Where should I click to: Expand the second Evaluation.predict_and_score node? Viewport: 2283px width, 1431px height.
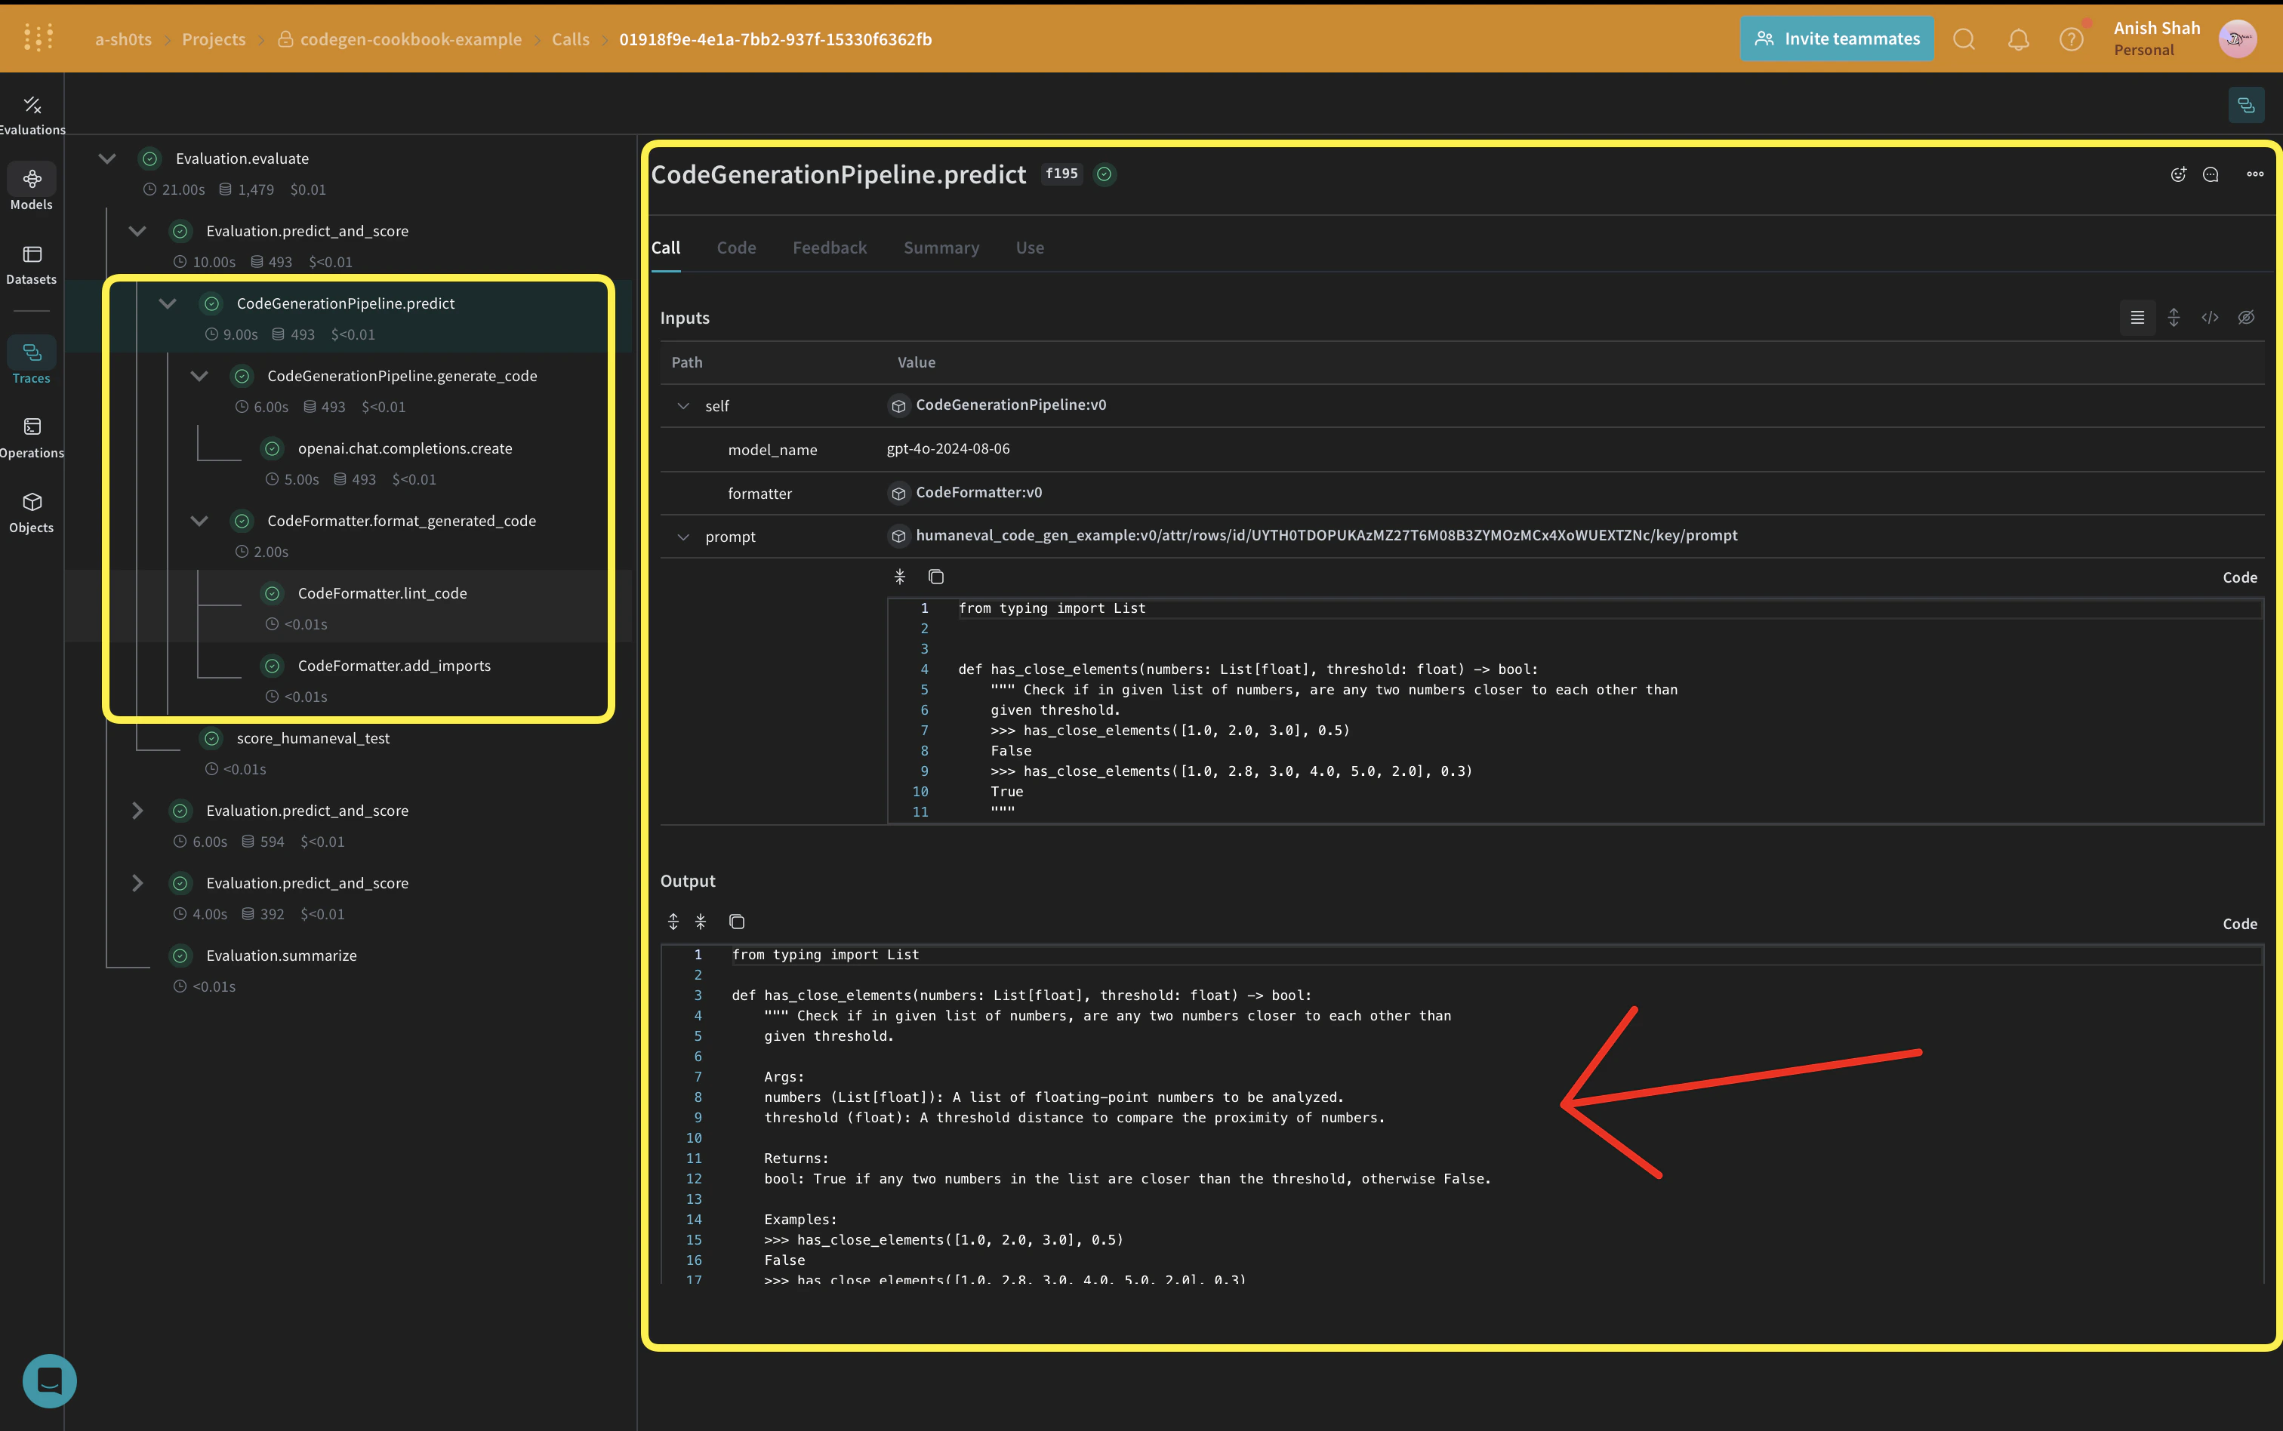(137, 810)
